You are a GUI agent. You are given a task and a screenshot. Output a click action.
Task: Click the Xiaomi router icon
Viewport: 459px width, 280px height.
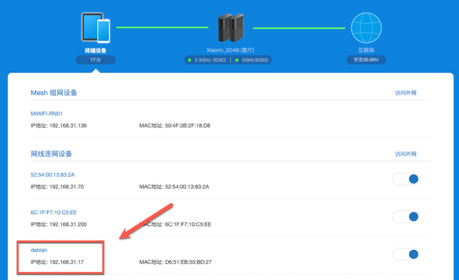coord(230,28)
